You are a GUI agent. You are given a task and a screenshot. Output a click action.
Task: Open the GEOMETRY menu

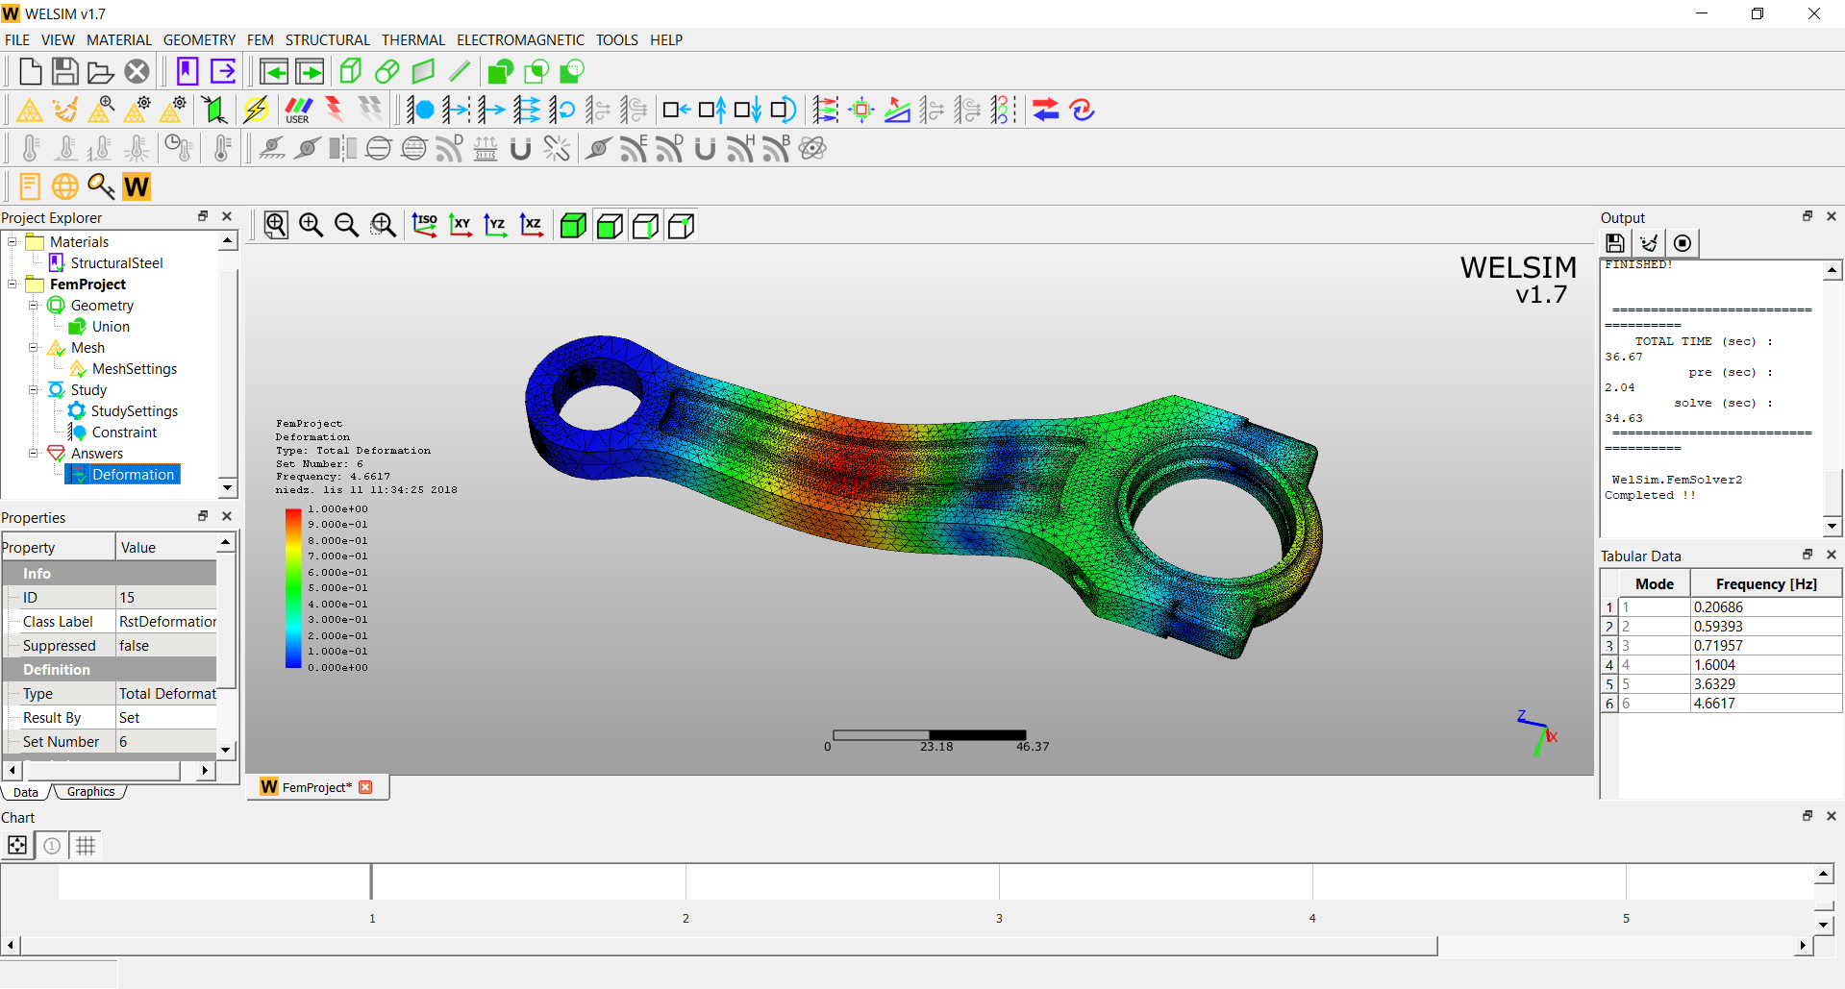[x=199, y=40]
